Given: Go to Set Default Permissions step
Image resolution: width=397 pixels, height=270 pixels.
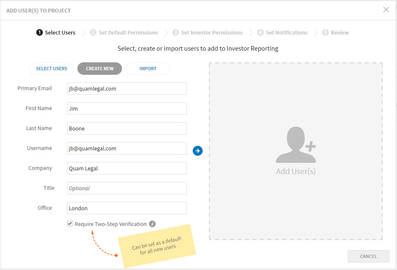Looking at the screenshot, I should coord(128,33).
